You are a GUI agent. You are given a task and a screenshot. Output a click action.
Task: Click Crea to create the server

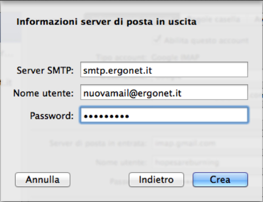(x=220, y=179)
